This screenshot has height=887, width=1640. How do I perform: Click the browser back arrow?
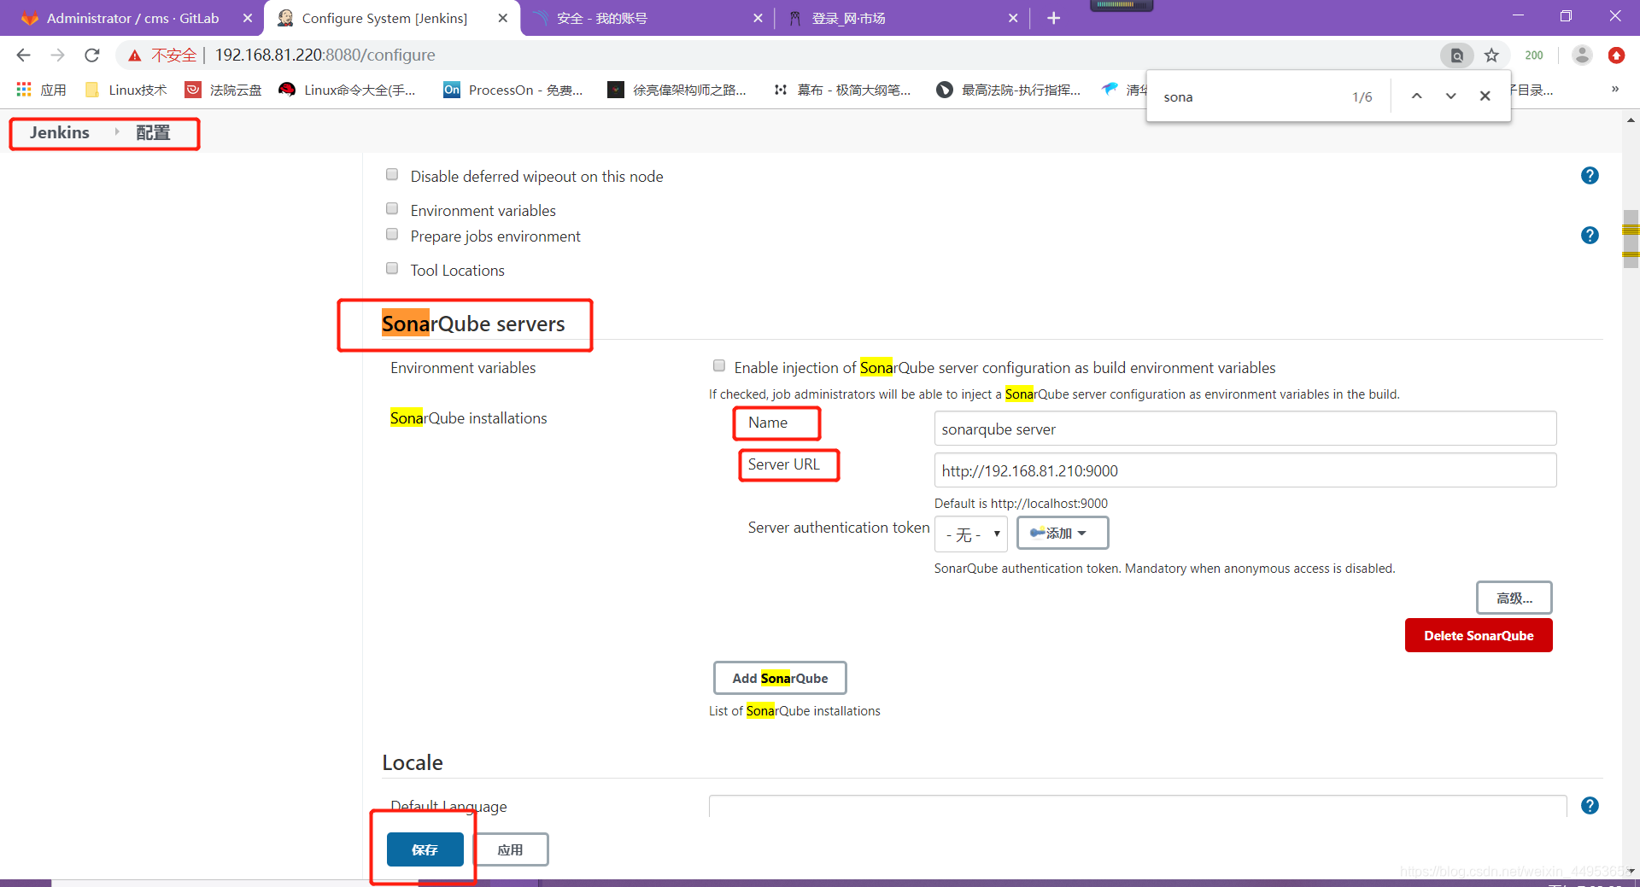click(23, 55)
